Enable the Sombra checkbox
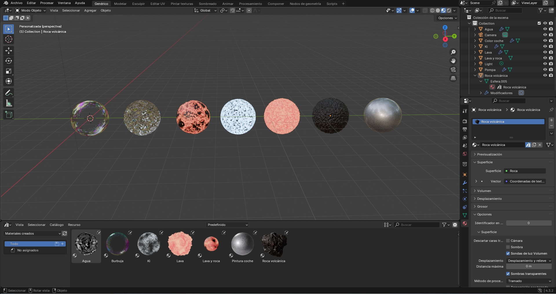Screen dimensions: 556x294 point(508,247)
